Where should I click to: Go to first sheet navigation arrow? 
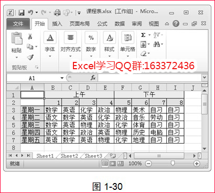click(x=10, y=155)
